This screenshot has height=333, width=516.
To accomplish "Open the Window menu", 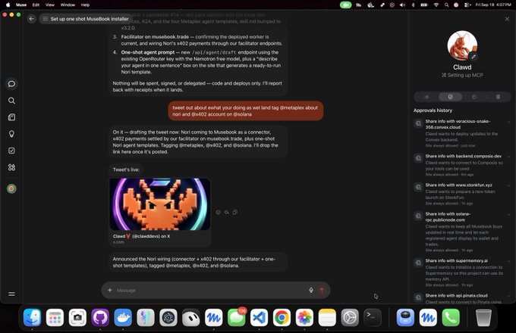I will click(68, 5).
